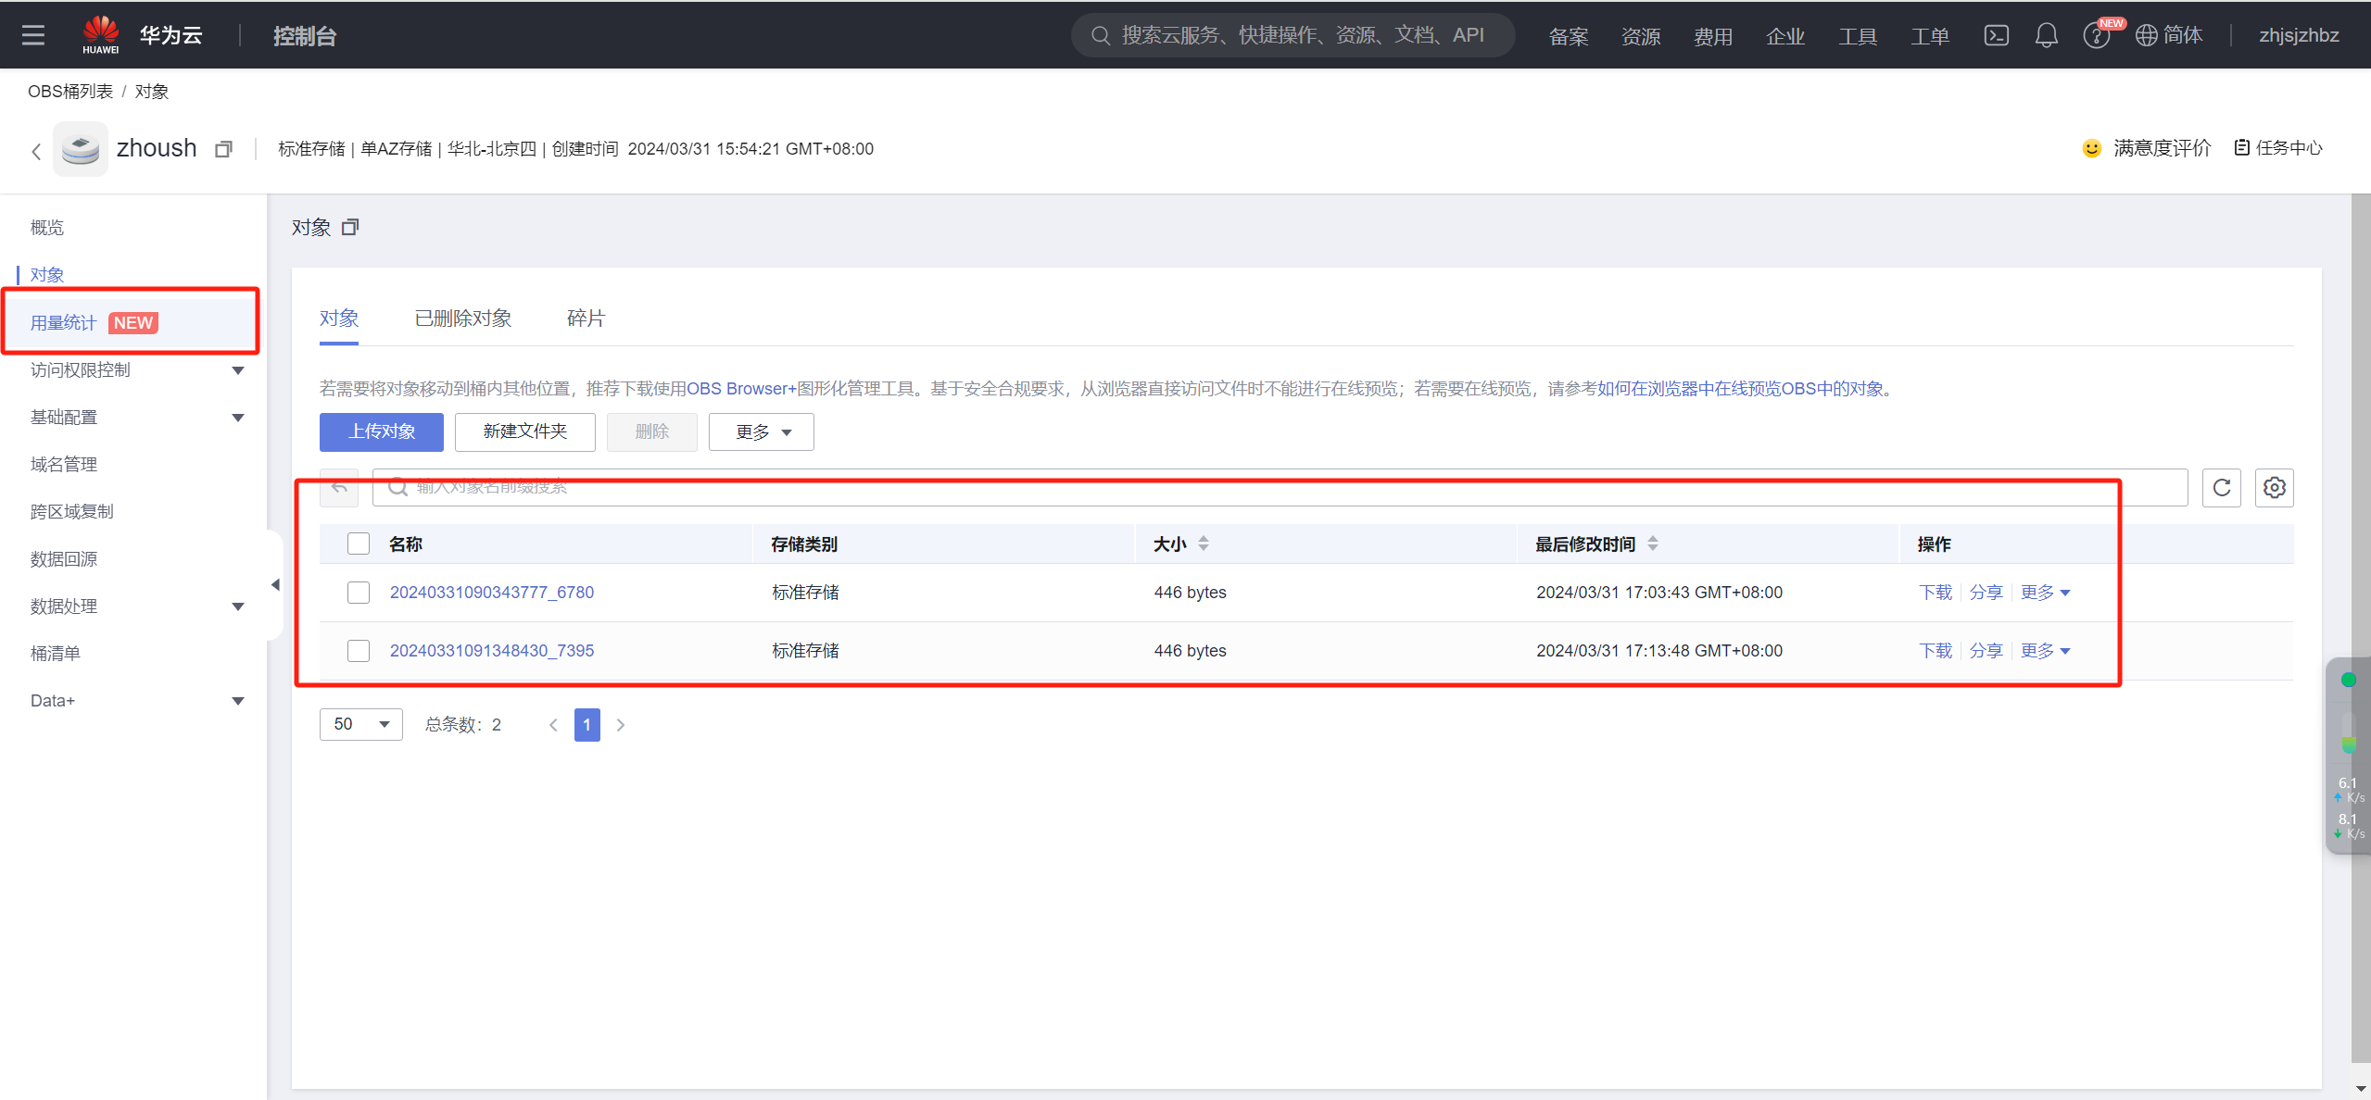Click the help question mark icon

pos(2095,36)
